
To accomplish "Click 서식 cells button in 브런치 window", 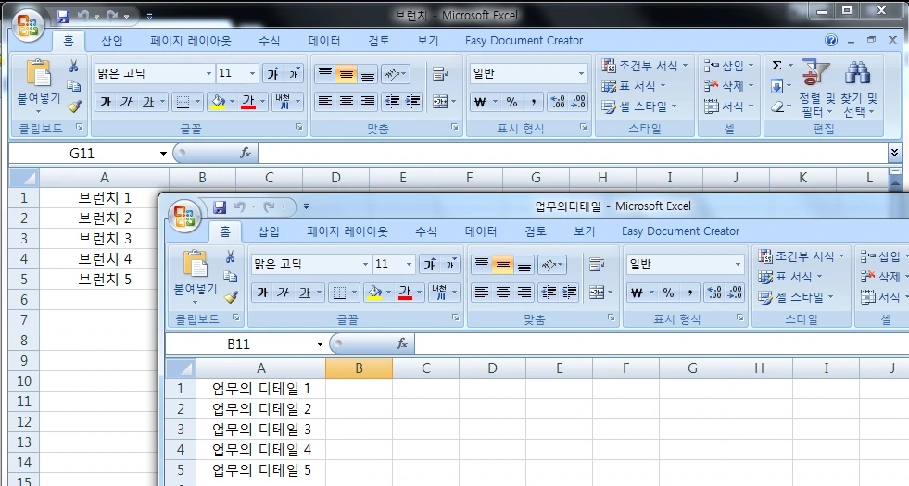I will click(x=728, y=106).
